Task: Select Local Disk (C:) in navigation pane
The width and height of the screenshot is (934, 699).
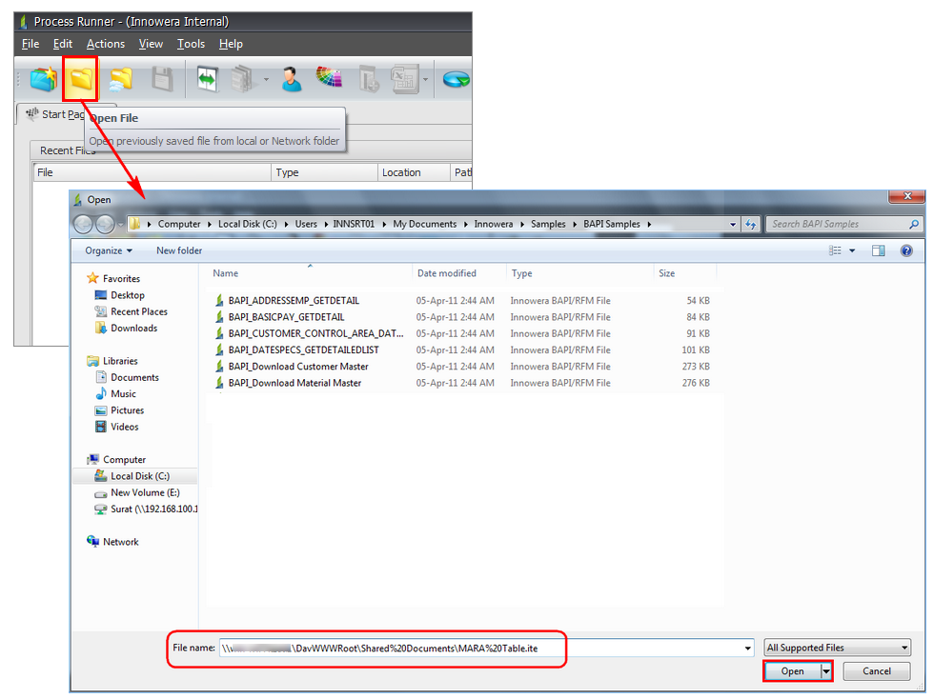Action: 139,476
